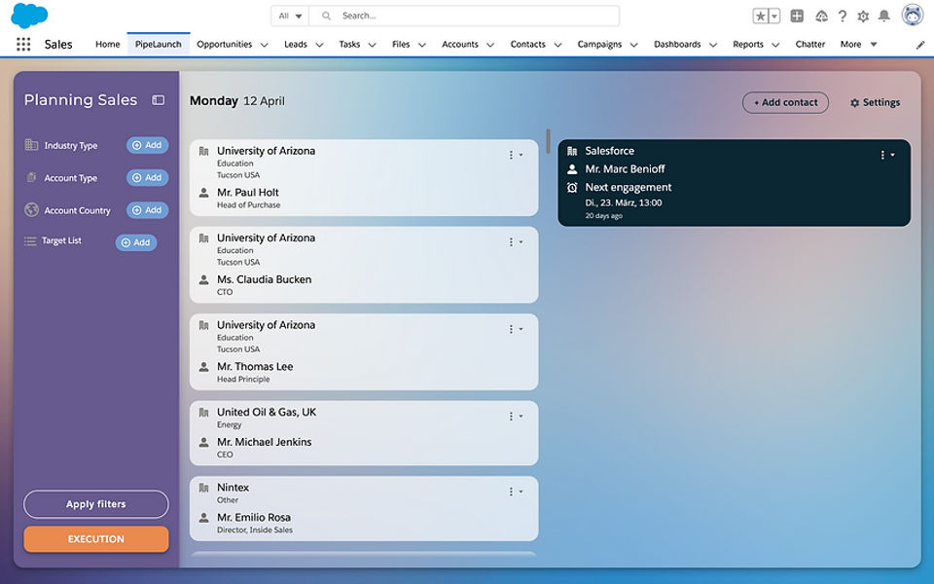
Task: Click the pencil edit navigation icon
Action: click(x=920, y=45)
